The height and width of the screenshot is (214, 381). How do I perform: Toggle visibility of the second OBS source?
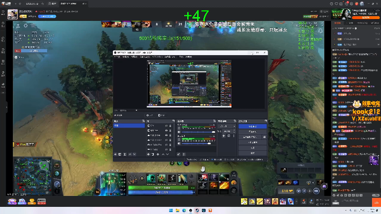tap(166, 130)
